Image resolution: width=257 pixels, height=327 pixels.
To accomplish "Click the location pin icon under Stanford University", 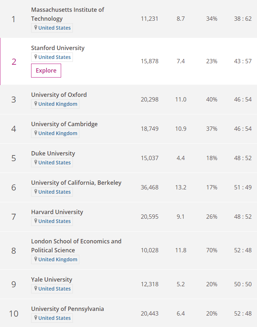I will point(36,57).
